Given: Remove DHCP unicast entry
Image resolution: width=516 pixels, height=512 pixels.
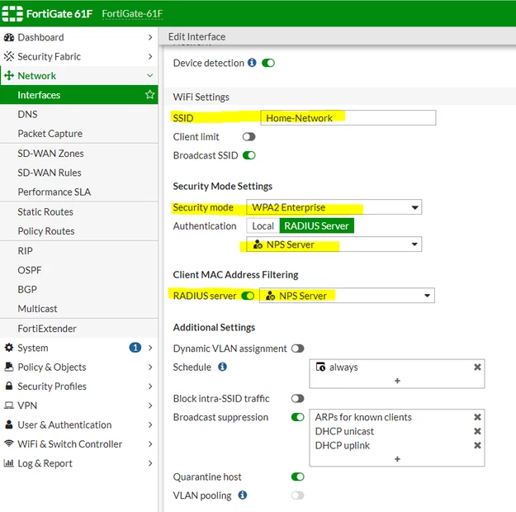Looking at the screenshot, I should click(x=477, y=431).
